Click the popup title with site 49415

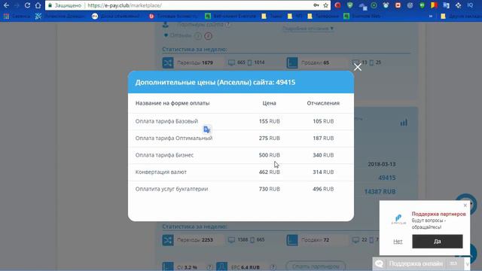[215, 82]
